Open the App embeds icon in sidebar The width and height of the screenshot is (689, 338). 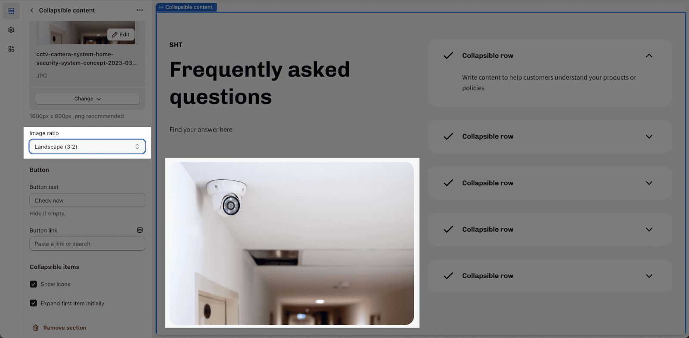pyautogui.click(x=11, y=49)
